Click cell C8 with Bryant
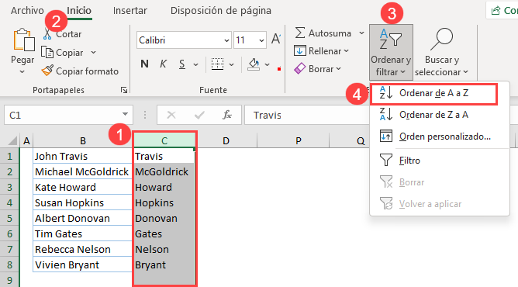The image size is (518, 287). [x=164, y=265]
